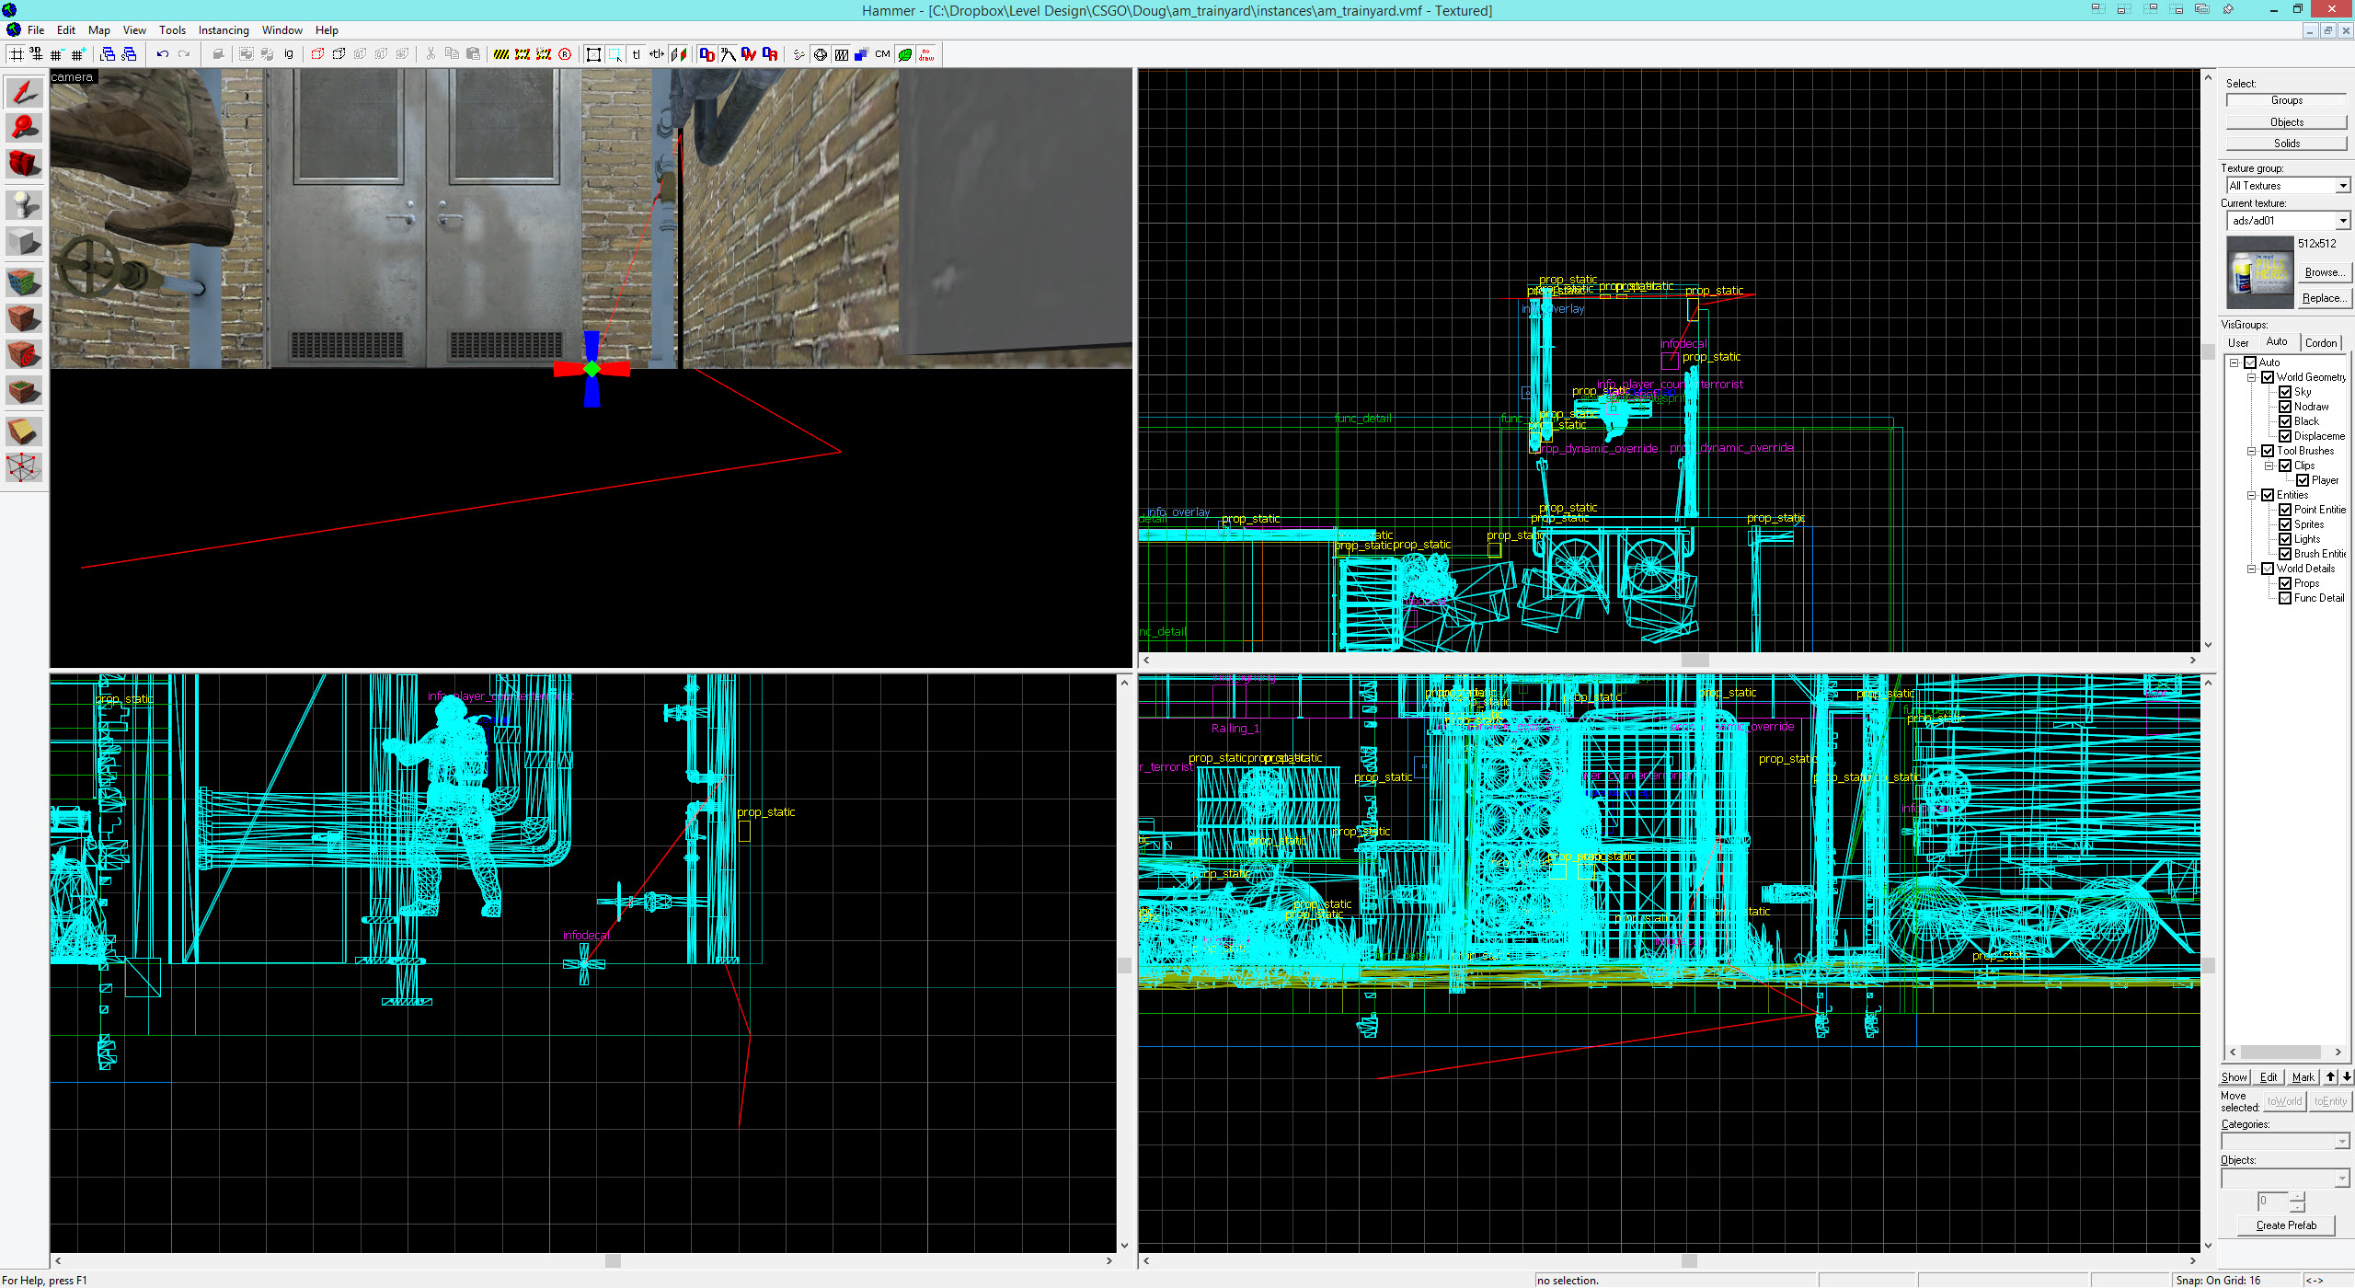Collapse the World Details node
The width and height of the screenshot is (2355, 1288).
[2251, 569]
